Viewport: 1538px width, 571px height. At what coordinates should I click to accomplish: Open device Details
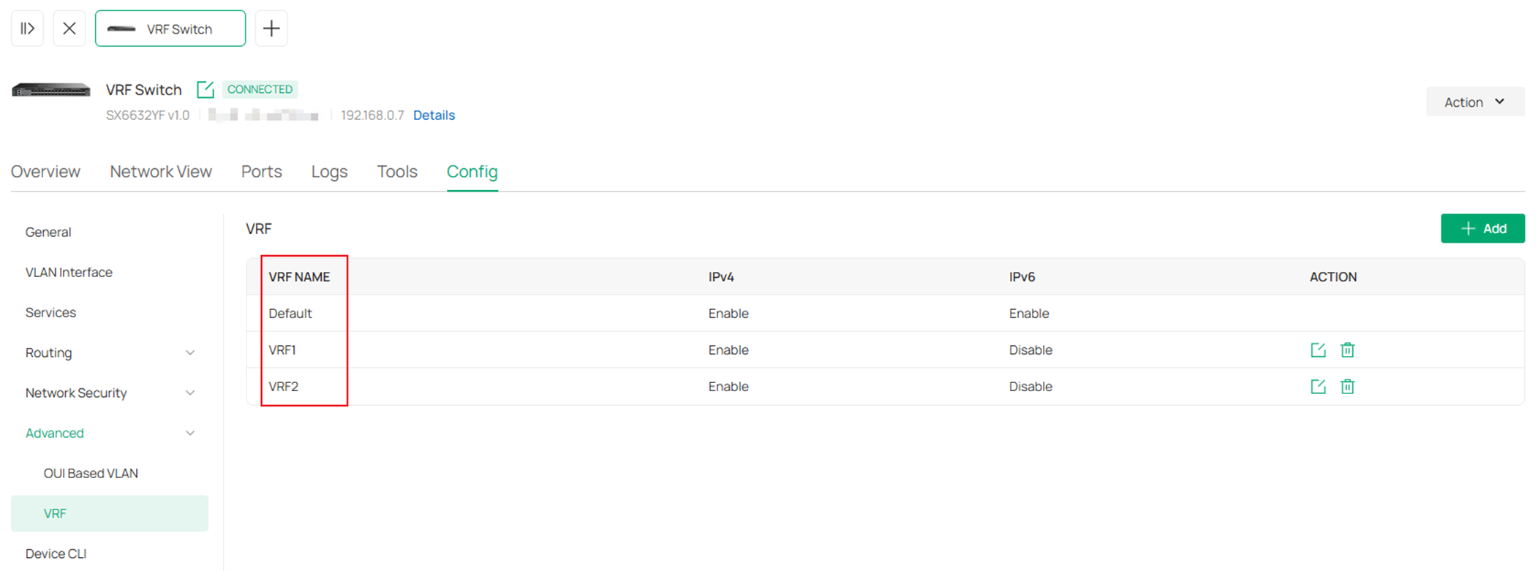434,115
